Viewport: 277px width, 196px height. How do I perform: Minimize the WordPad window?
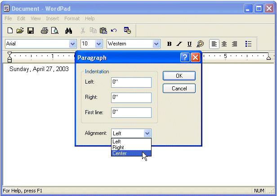coord(248,9)
